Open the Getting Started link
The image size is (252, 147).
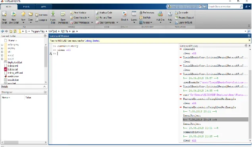click(92, 41)
